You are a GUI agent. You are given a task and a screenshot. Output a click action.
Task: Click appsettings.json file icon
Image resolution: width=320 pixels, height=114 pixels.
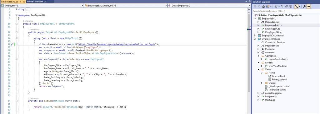263,93
